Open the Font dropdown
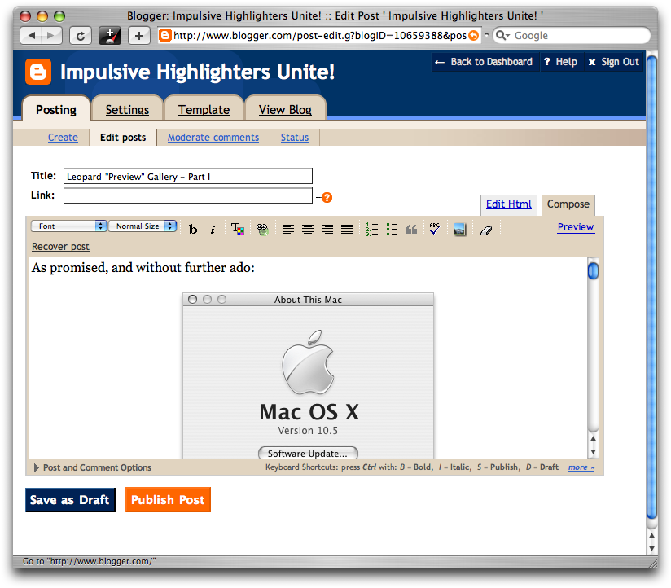Screen dimensions: 671x588 click(x=69, y=226)
